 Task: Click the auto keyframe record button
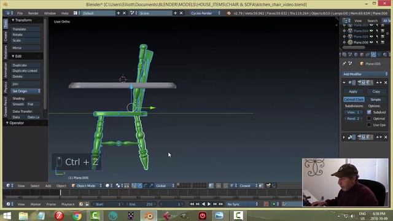click(266, 204)
